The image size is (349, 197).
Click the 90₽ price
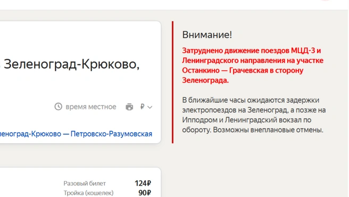pyautogui.click(x=145, y=193)
